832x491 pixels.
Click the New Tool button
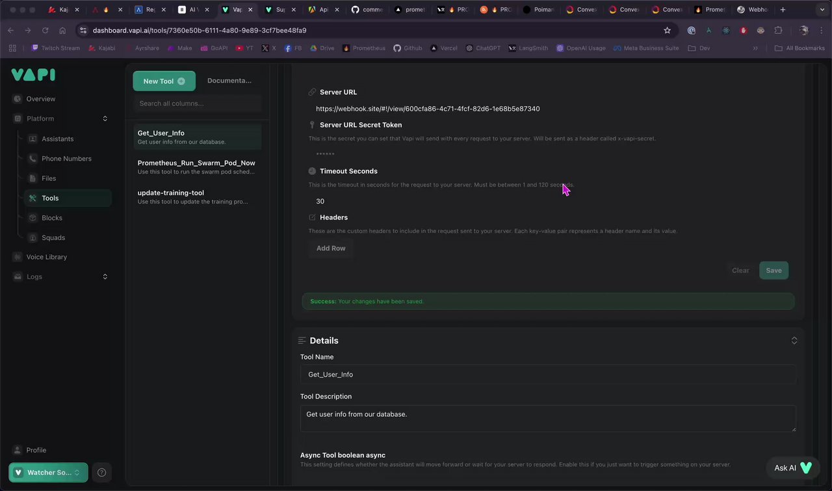[x=164, y=81]
